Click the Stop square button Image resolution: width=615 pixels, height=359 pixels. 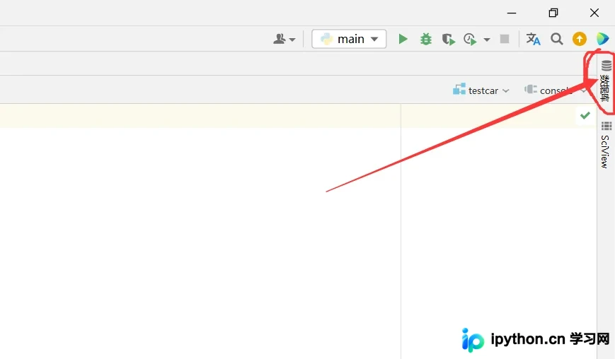[x=505, y=39]
